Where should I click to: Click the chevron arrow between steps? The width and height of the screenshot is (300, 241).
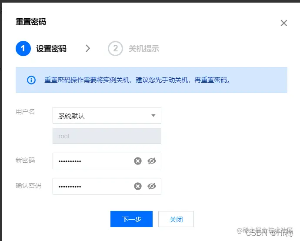click(88, 48)
